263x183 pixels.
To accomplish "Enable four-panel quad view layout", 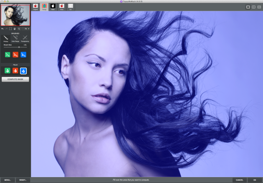I will (x=259, y=7).
